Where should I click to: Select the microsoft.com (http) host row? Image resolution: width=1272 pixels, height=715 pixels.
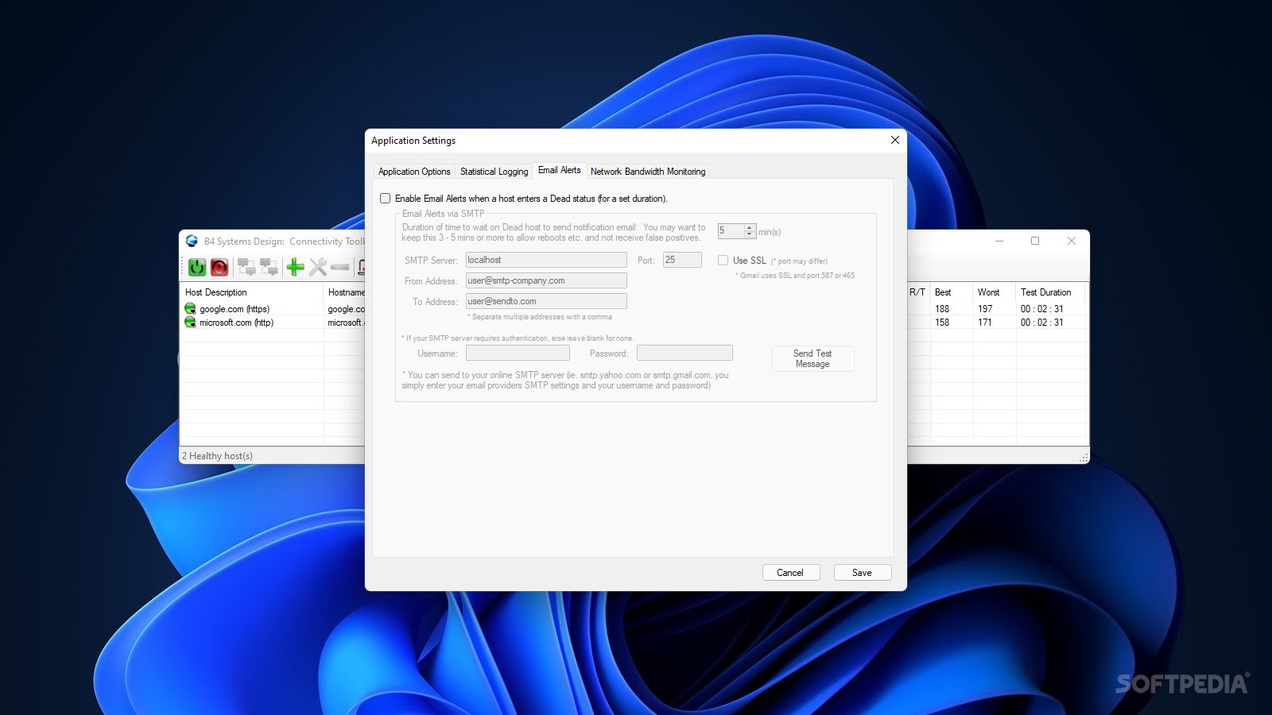click(x=273, y=323)
